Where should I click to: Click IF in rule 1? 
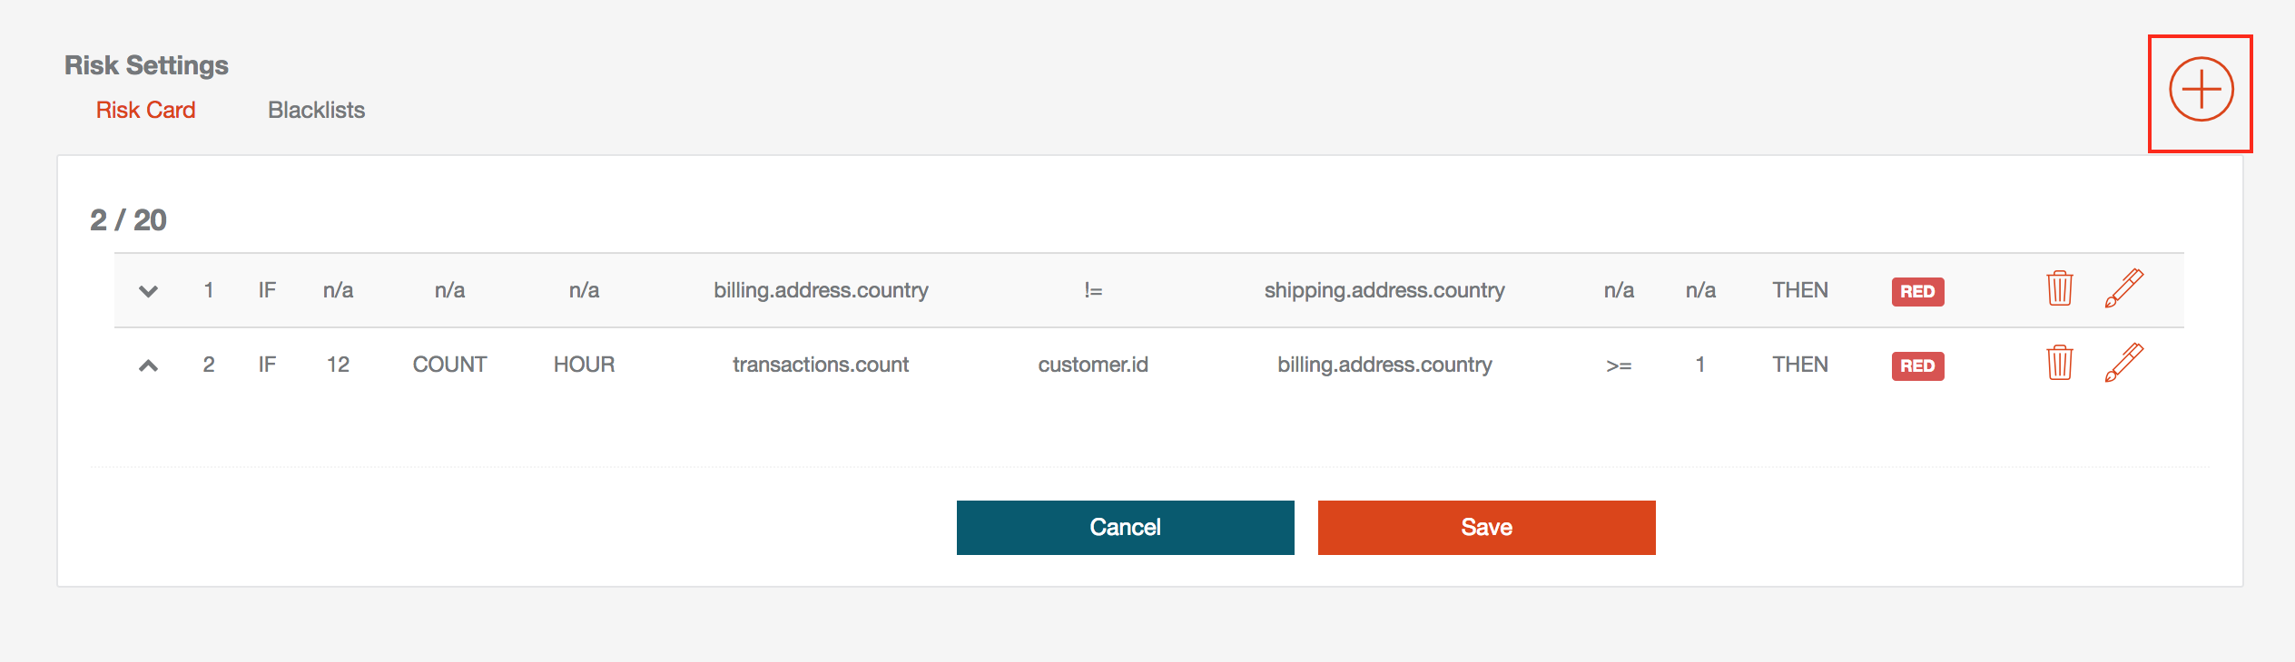[x=267, y=290]
